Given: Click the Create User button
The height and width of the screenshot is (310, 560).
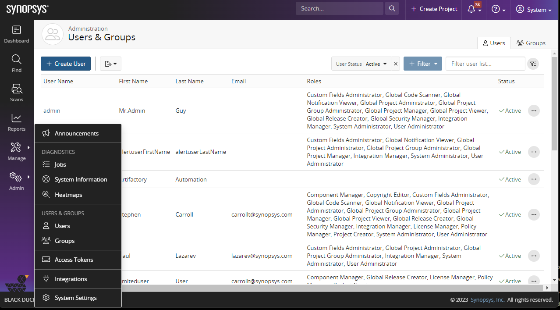Looking at the screenshot, I should pyautogui.click(x=66, y=64).
